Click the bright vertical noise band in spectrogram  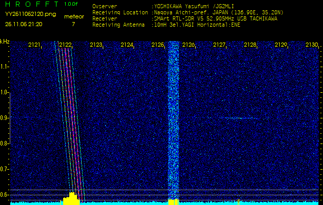click(173, 118)
